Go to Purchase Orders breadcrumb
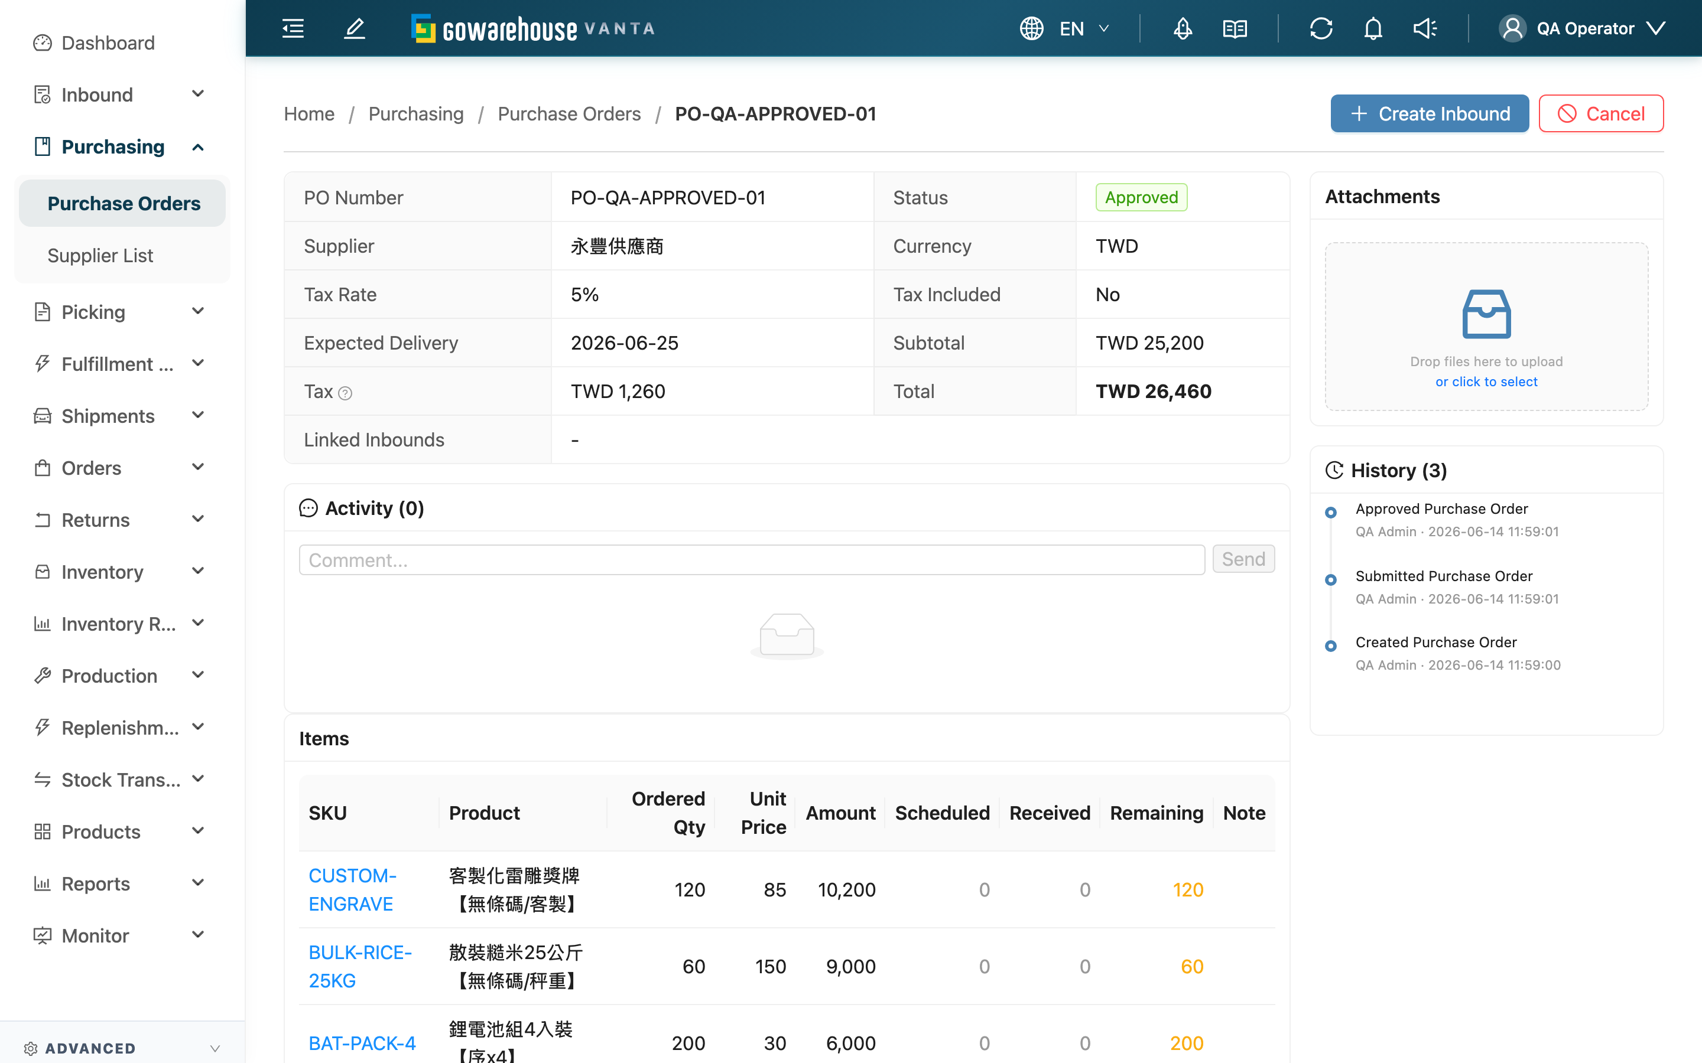This screenshot has width=1702, height=1063. click(569, 114)
